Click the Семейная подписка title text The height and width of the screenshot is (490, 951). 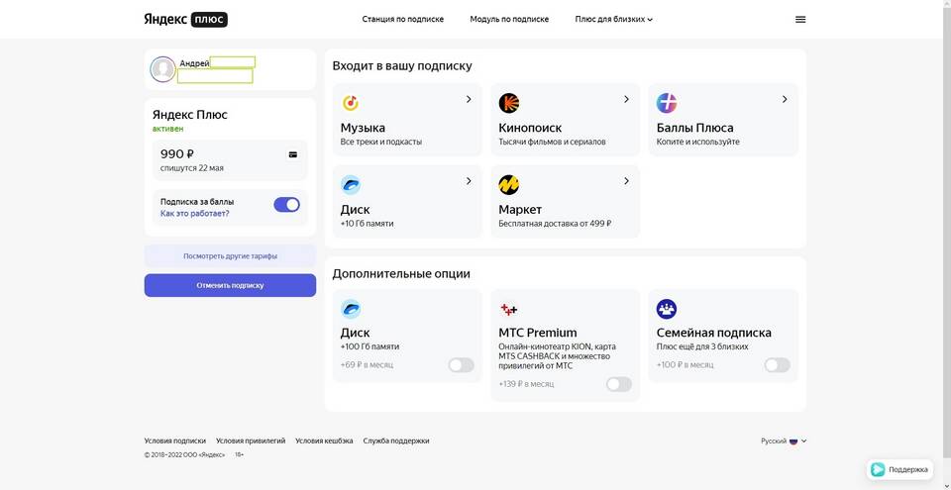coord(714,333)
